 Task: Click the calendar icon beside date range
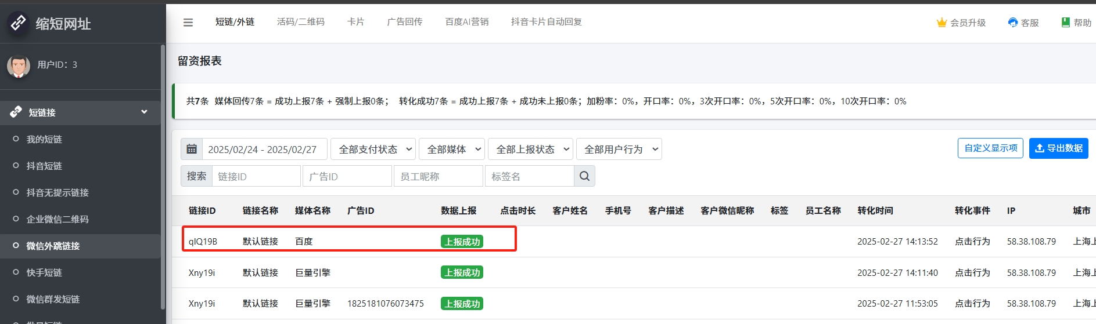click(x=192, y=149)
